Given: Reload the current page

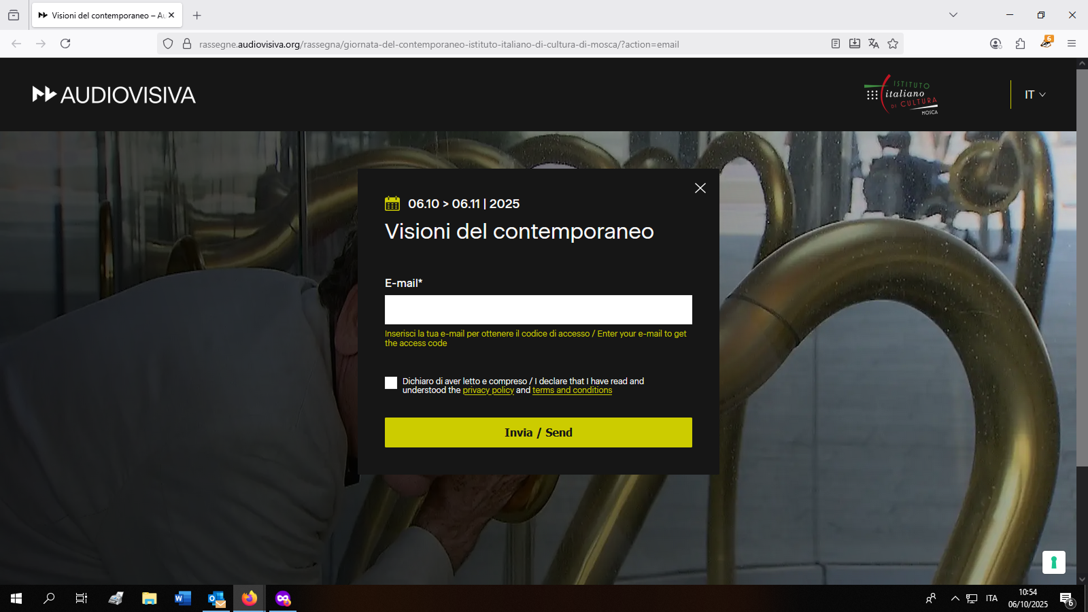Looking at the screenshot, I should (x=65, y=44).
